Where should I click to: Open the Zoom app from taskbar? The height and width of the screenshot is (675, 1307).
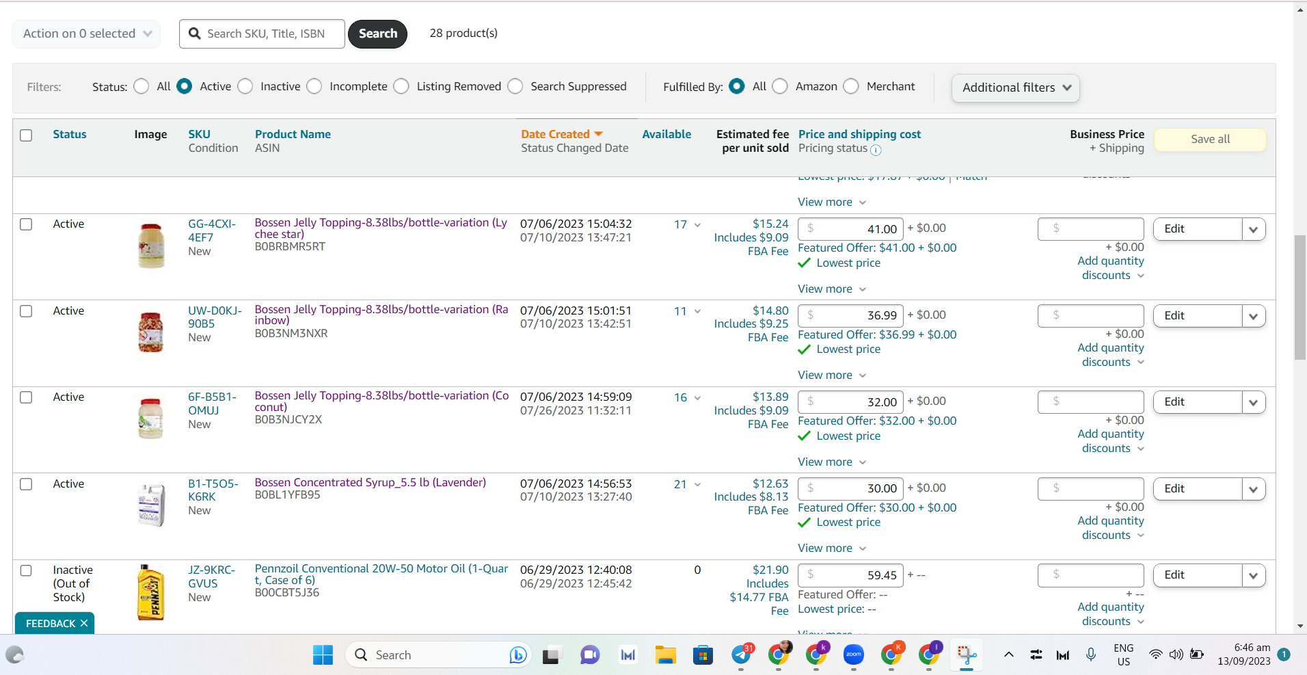pos(853,654)
